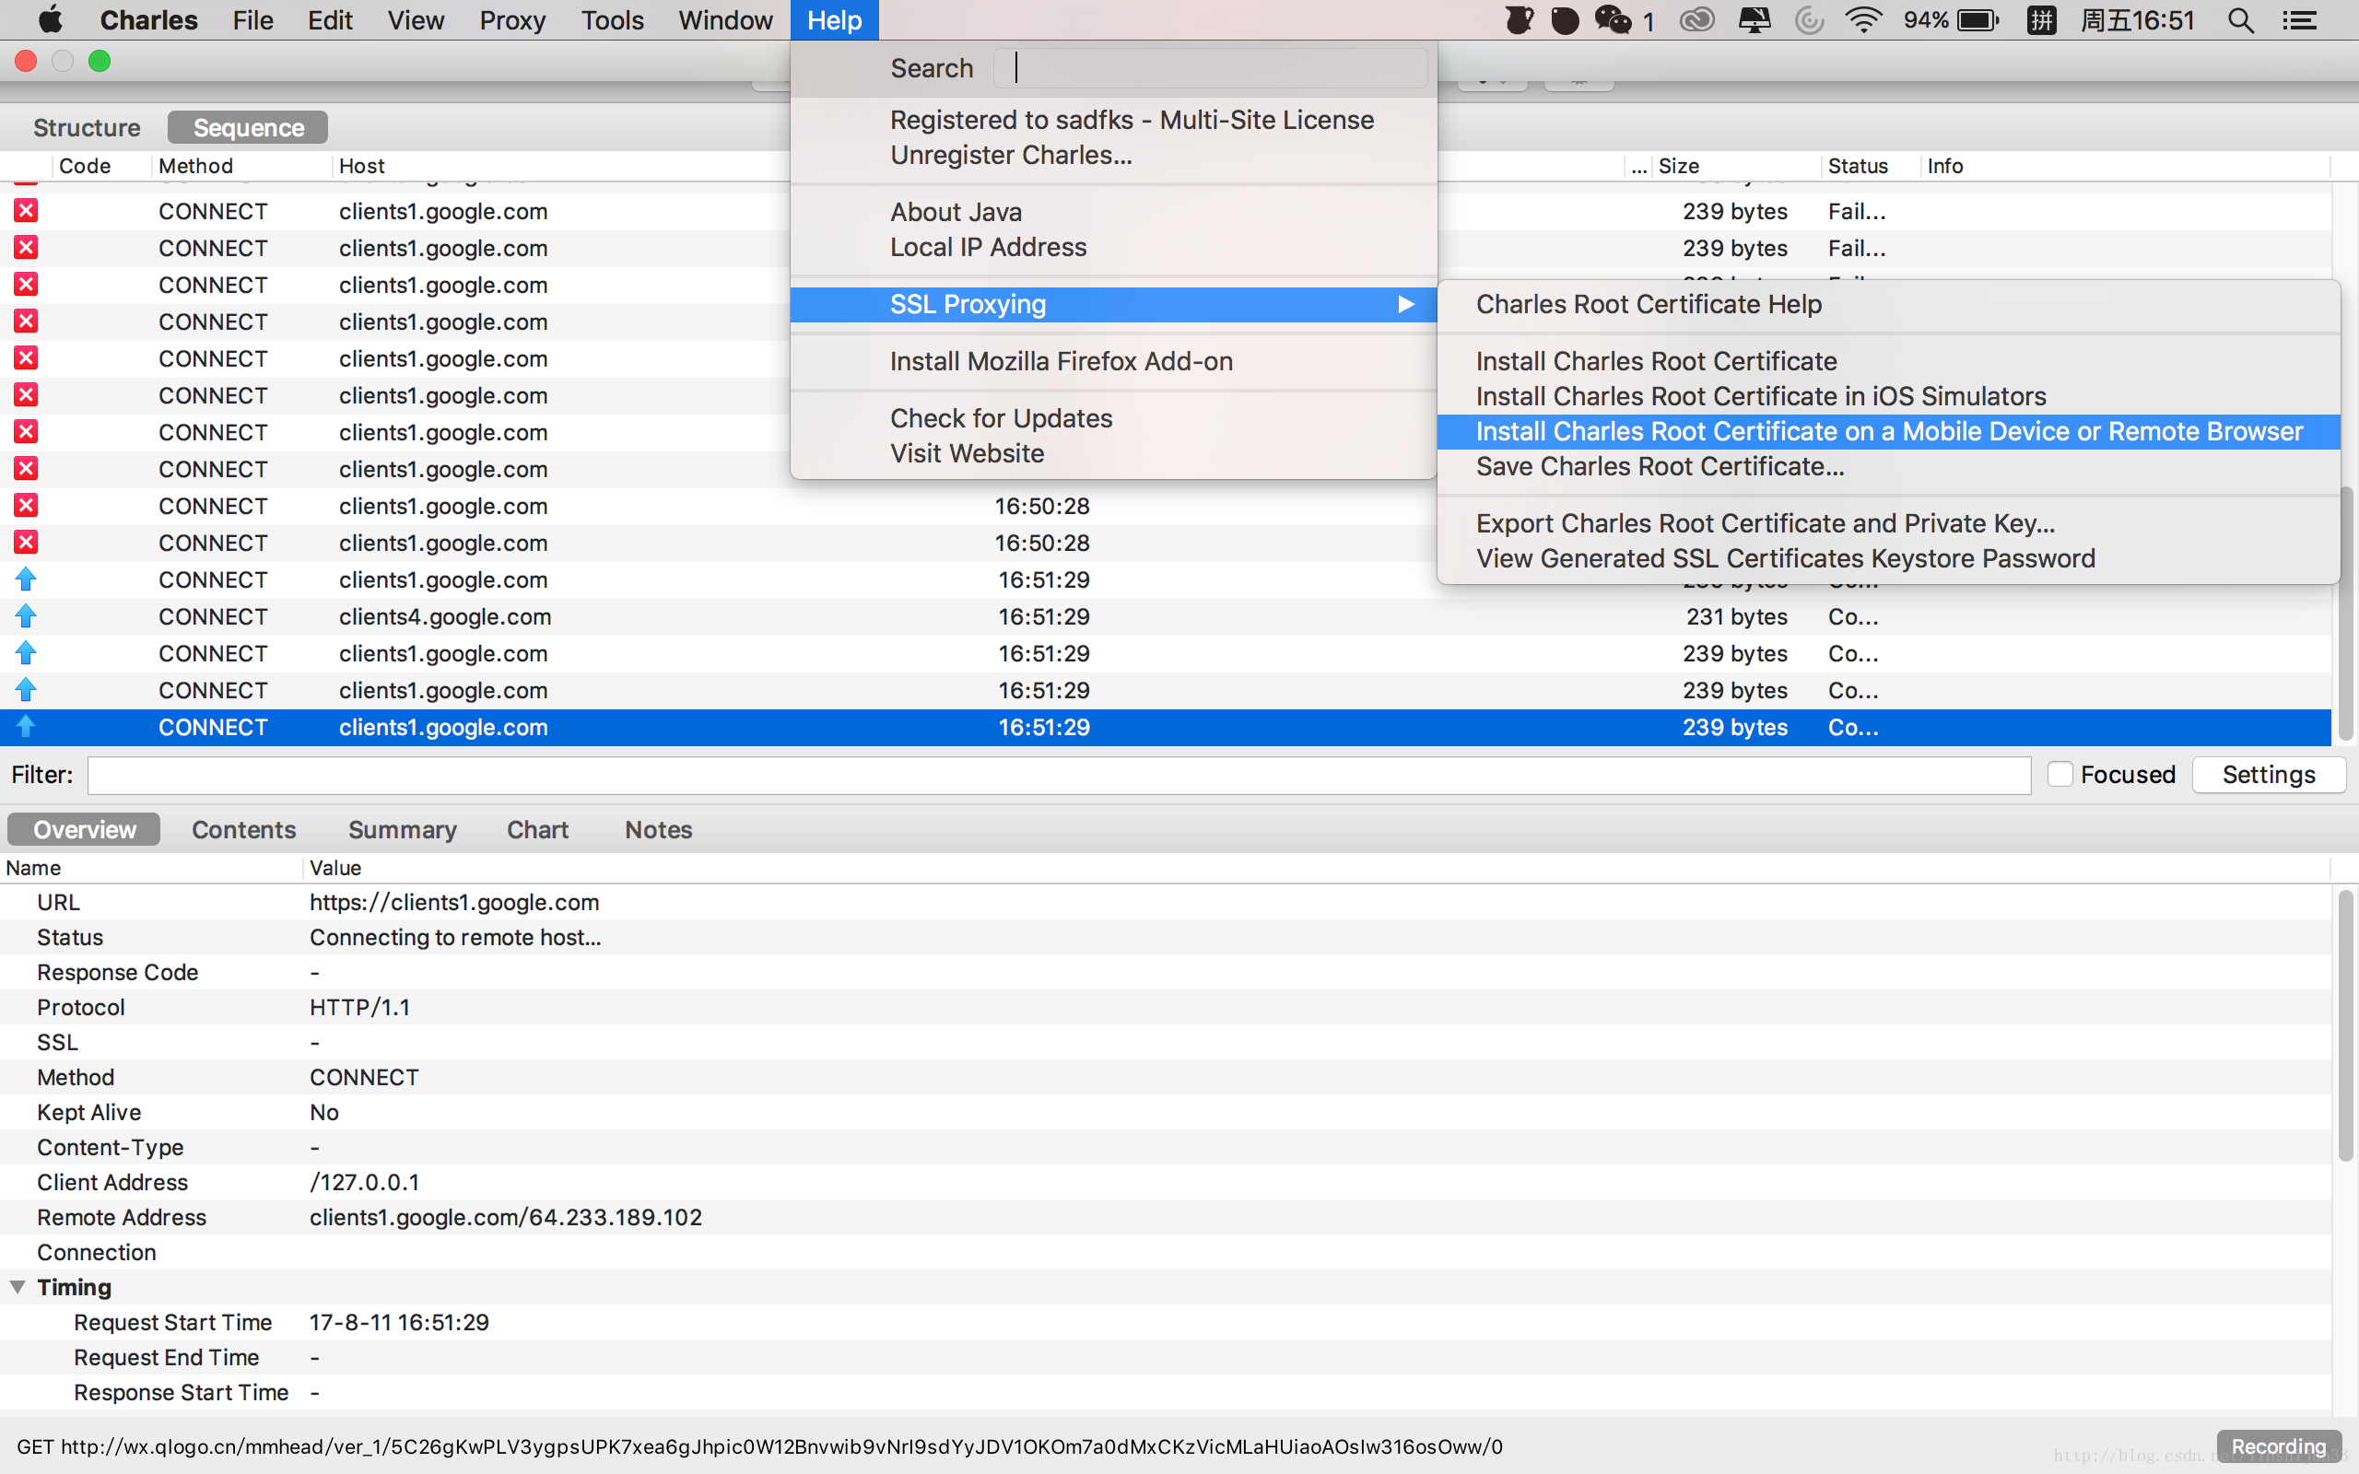
Task: Open the File menu
Action: [x=252, y=19]
